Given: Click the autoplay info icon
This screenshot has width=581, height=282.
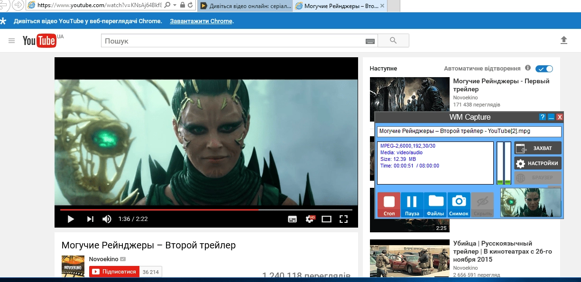Looking at the screenshot, I should (528, 68).
